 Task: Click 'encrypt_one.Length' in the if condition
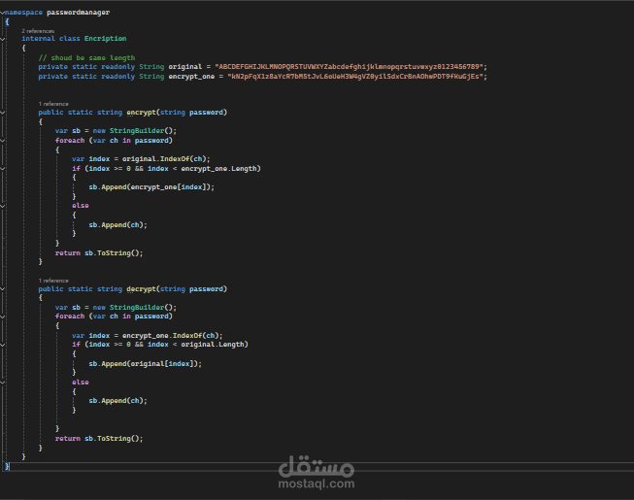pyautogui.click(x=218, y=169)
